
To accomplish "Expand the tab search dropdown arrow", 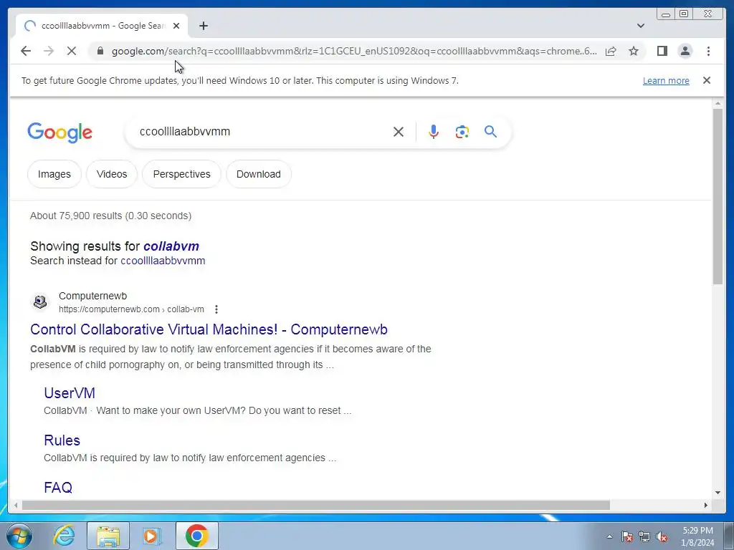I will [640, 26].
